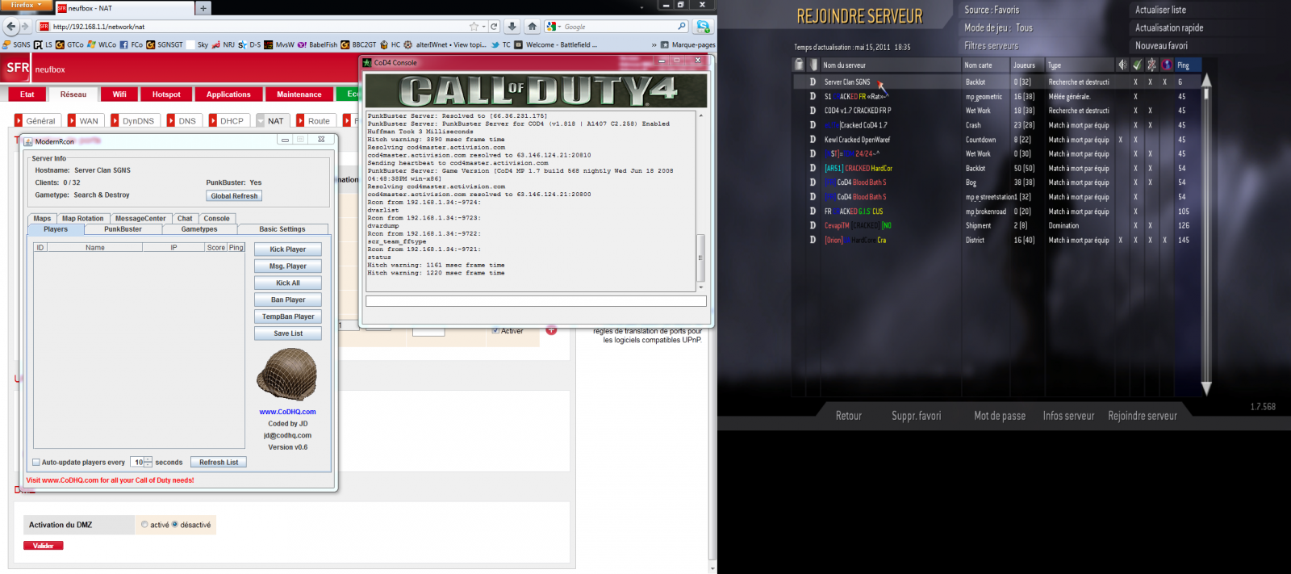
Task: Click the SFR logo on neufbox page
Action: [17, 68]
